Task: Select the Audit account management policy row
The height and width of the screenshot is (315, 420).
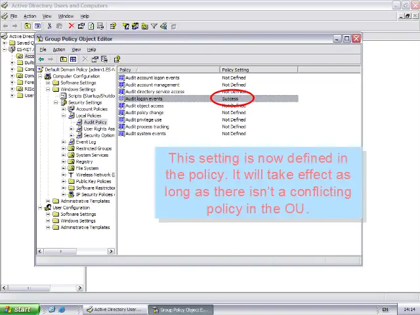Action: [208, 85]
